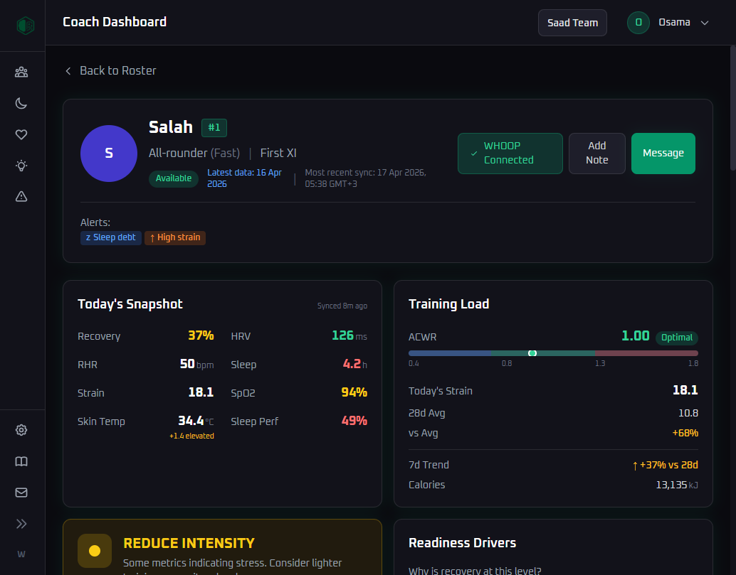736x575 pixels.
Task: Open the Saad Team selector
Action: [x=572, y=23]
